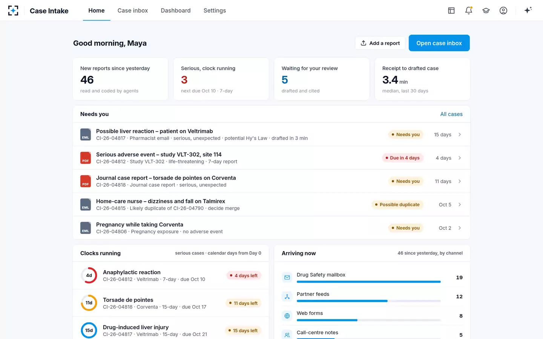Open chevron for Pregnancy while taking Corventa
543x339 pixels.
coord(460,228)
